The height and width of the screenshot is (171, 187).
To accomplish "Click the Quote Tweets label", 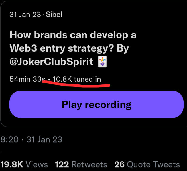I will pyautogui.click(x=153, y=164).
